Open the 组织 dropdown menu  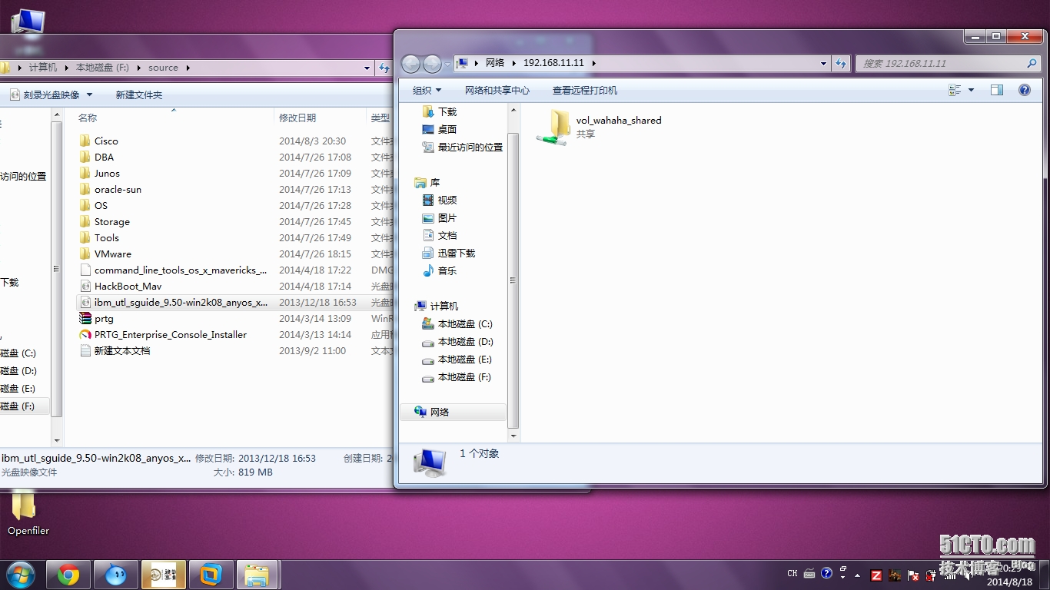coord(427,90)
